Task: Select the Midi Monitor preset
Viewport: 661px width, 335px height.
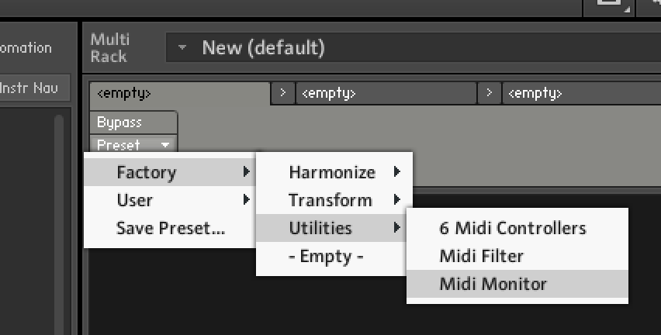Action: coord(493,284)
